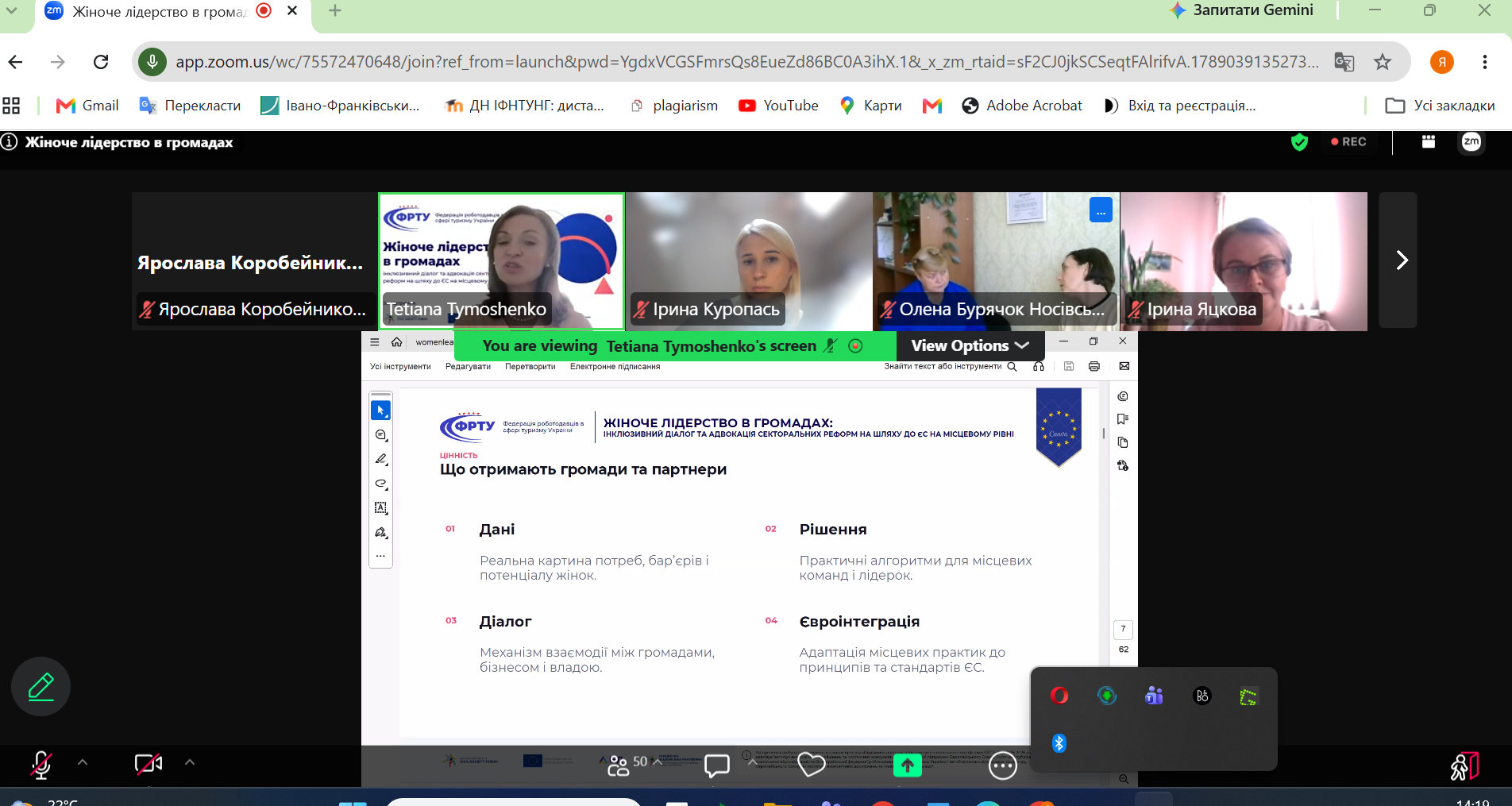Open the More options ellipsis in Zoom toolbar
Viewport: 1512px width, 806px height.
(1003, 766)
